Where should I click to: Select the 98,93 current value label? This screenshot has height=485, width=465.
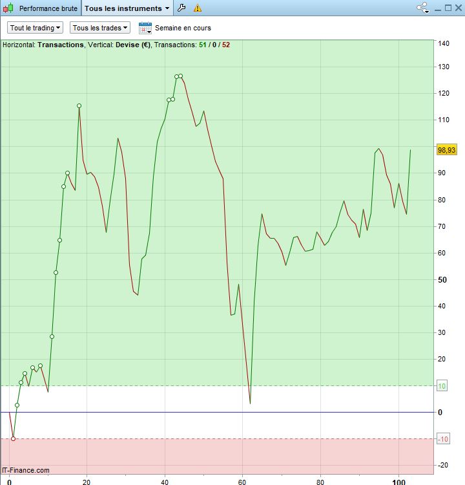[446, 150]
